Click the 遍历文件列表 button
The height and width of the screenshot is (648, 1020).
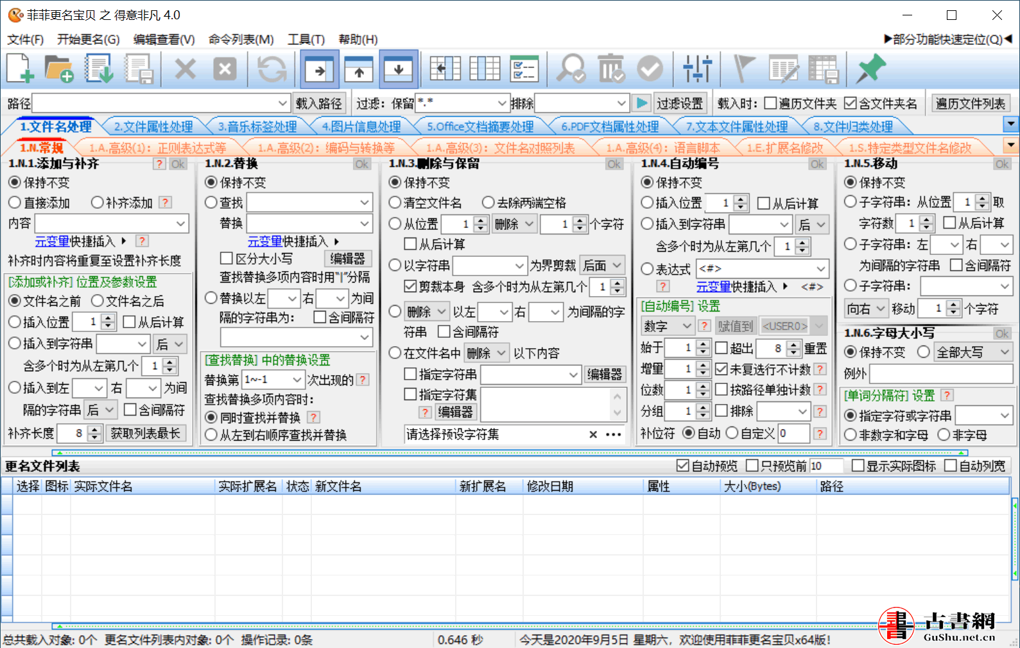(970, 103)
